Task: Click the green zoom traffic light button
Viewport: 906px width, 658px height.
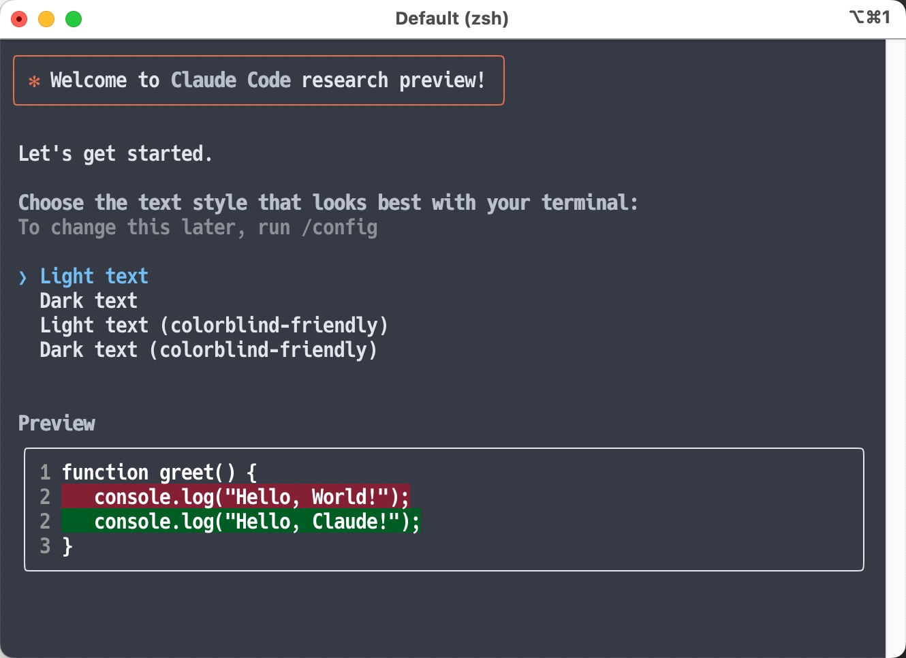Action: 73,19
